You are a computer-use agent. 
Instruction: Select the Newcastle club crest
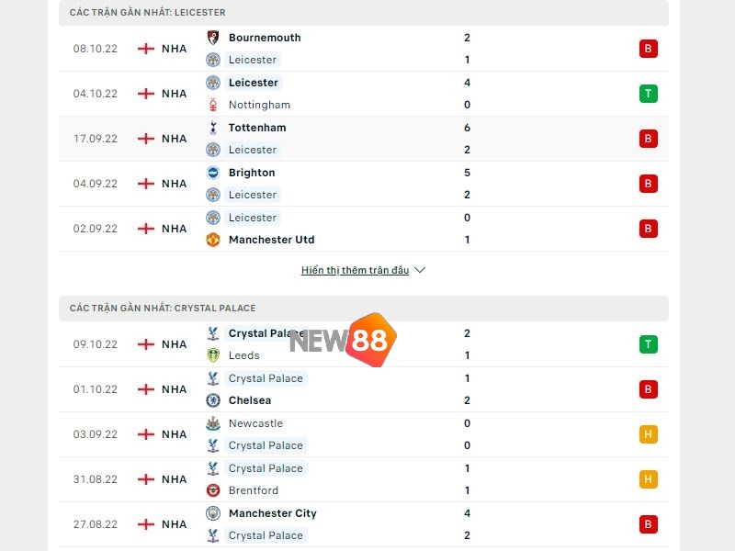coord(211,423)
